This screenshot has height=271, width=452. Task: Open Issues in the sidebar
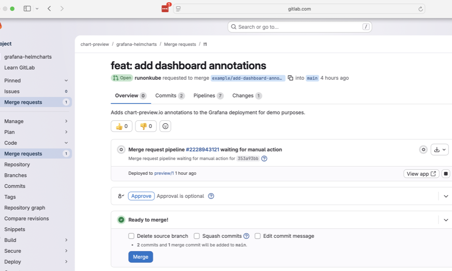click(36, 91)
